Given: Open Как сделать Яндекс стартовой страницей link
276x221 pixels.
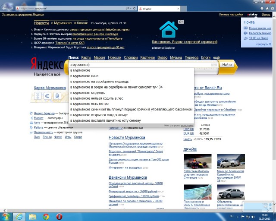Looking at the screenshot, I should pyautogui.click(x=185, y=42).
